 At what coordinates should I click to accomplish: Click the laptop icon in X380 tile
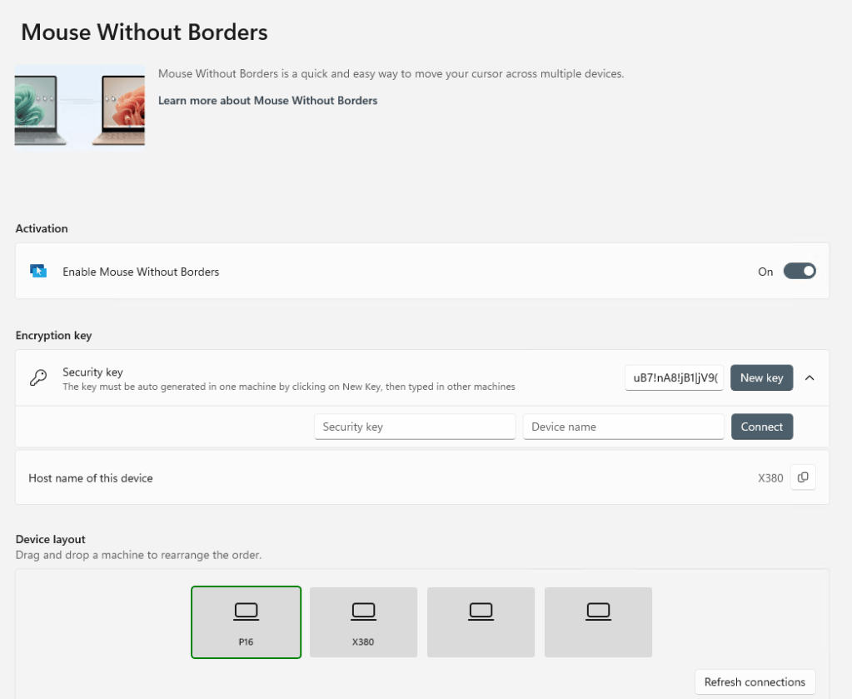363,612
